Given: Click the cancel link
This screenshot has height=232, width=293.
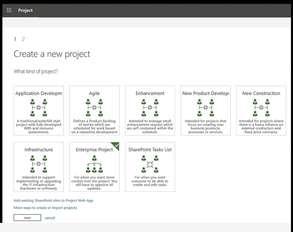Looking at the screenshot, I should [50, 218].
